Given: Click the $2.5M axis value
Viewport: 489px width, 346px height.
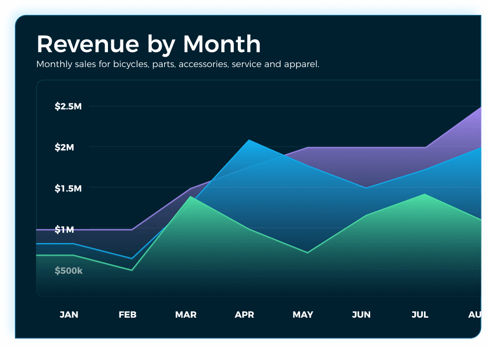Looking at the screenshot, I should point(68,106).
